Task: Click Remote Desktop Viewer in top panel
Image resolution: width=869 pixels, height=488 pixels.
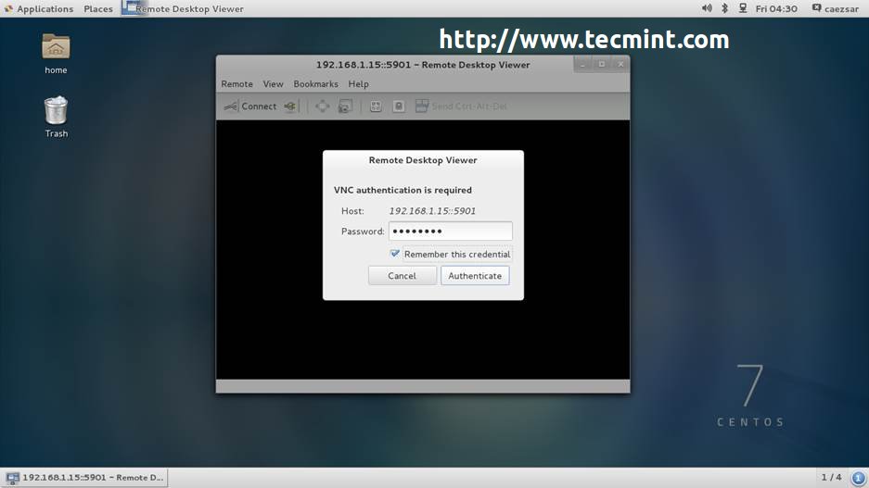Action: tap(184, 9)
